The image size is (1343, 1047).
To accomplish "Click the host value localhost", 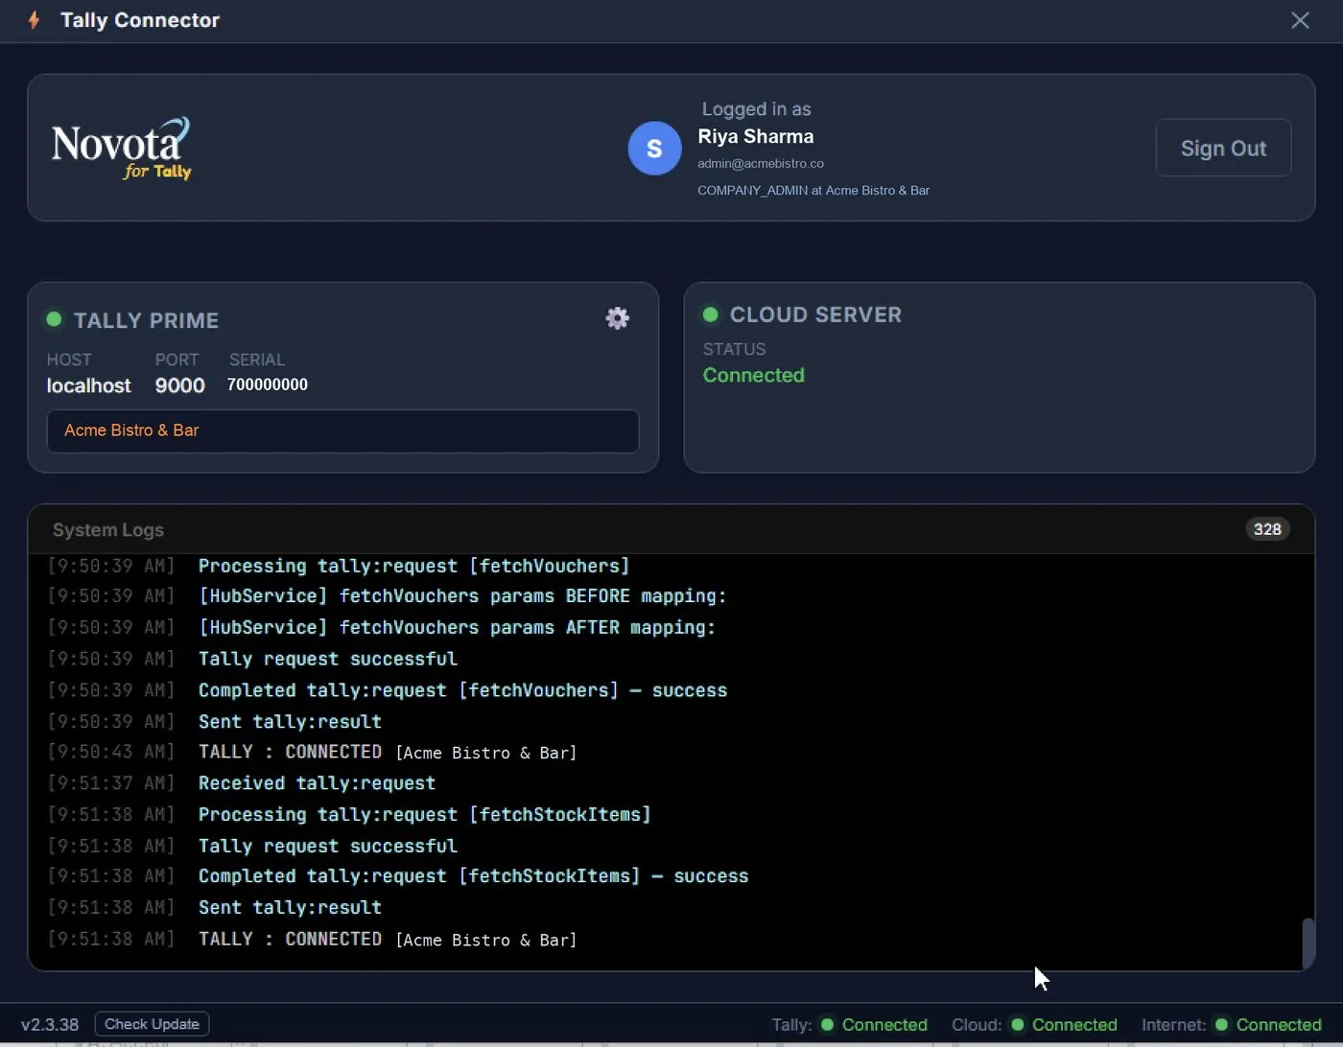I will (89, 385).
